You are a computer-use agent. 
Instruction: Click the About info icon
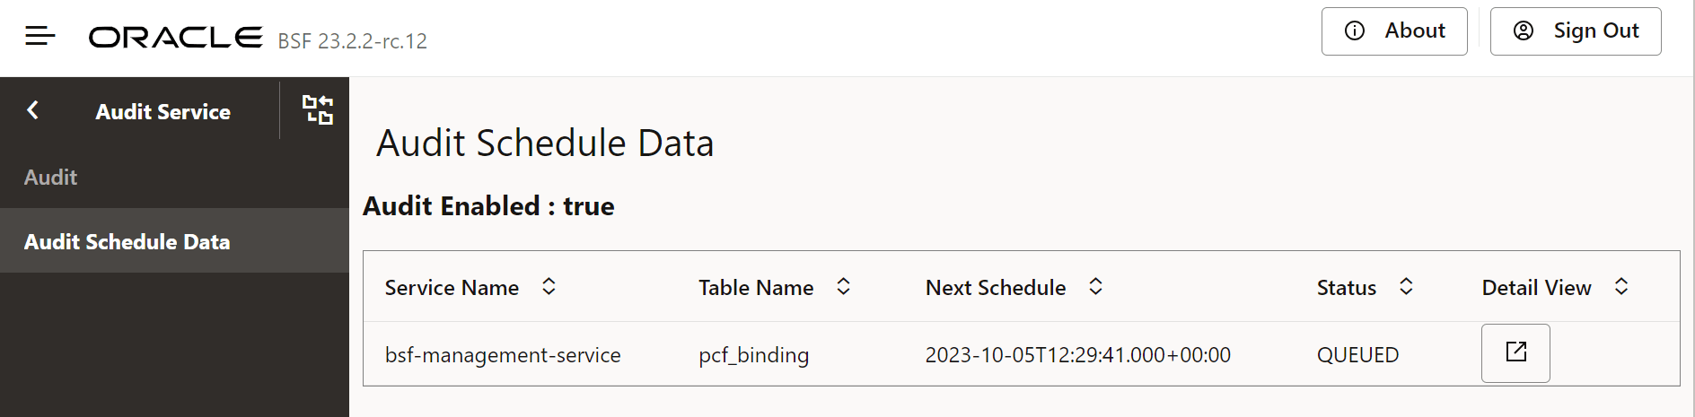[1355, 31]
